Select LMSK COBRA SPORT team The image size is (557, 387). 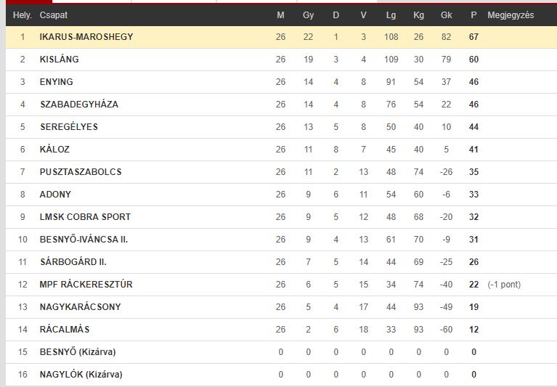click(x=85, y=217)
